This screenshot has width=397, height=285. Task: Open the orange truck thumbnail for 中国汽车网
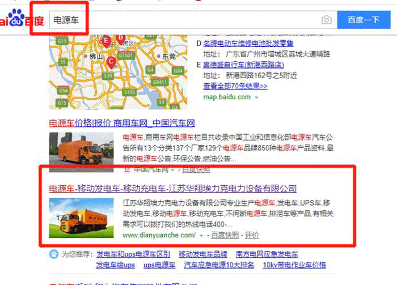[81, 152]
